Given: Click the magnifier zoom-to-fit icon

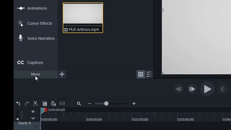Looking at the screenshot, I should [x=79, y=104].
